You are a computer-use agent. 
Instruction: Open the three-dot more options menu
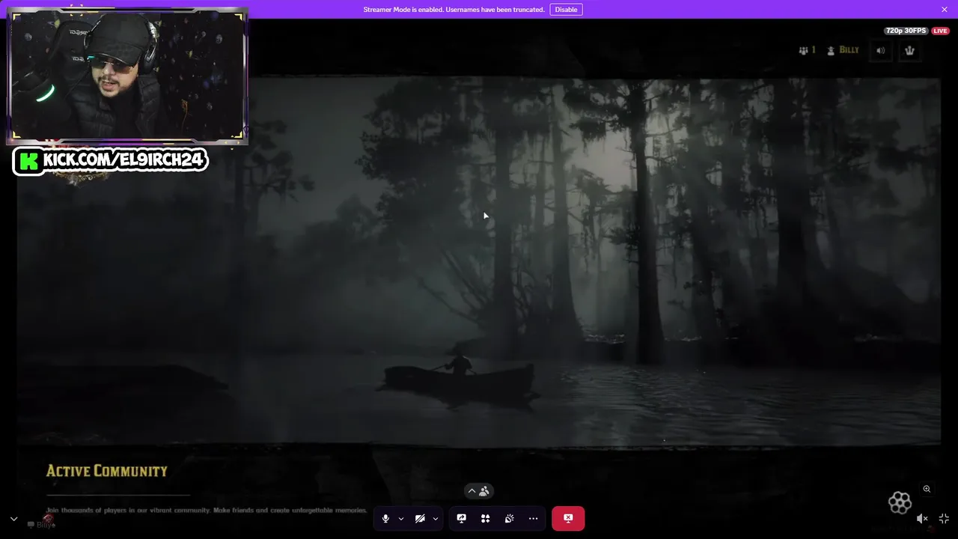[x=534, y=518]
